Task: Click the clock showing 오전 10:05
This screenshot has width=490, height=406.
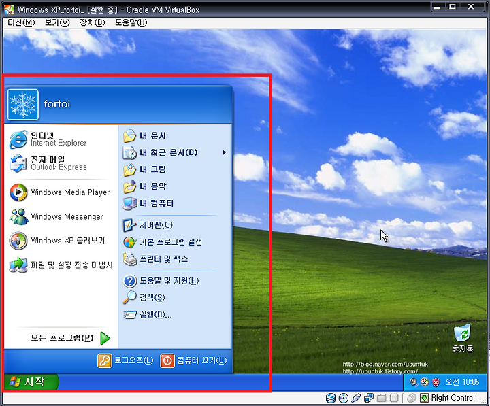Action: click(462, 382)
